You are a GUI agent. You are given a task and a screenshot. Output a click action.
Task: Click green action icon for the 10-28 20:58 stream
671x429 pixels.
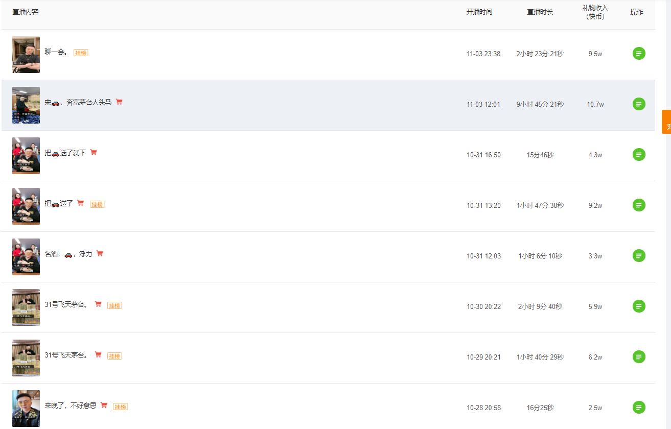(x=639, y=408)
